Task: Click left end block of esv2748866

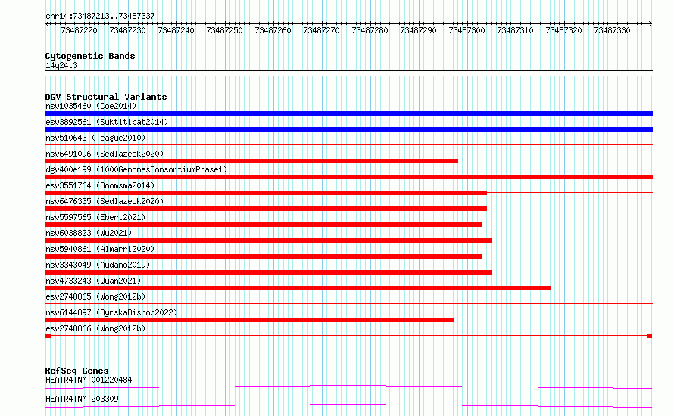Action: point(48,336)
